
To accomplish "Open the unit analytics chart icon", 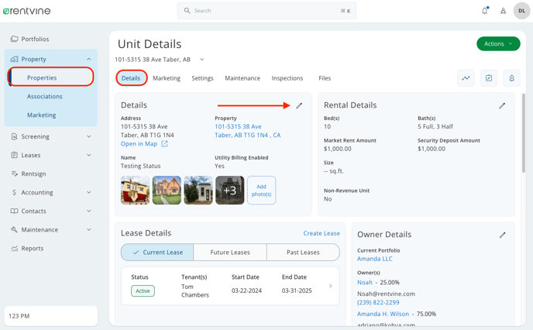I will [466, 78].
